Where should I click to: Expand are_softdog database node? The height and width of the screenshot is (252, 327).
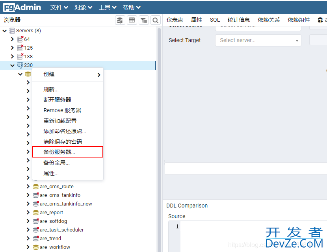click(28, 221)
